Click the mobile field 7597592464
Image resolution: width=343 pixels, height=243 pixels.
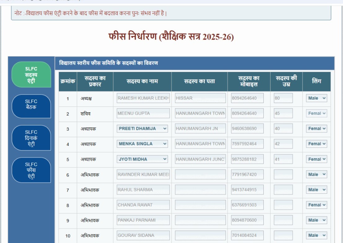tap(247, 144)
